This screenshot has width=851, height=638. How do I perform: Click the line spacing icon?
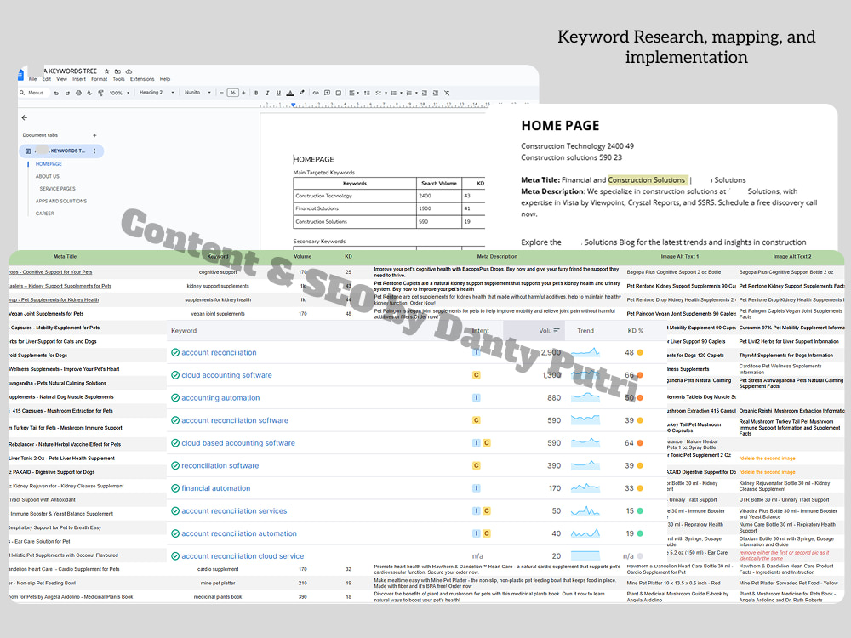pyautogui.click(x=367, y=93)
